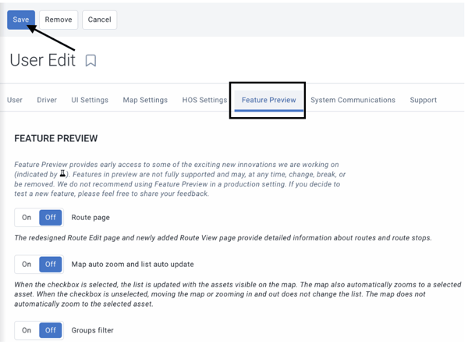
Task: Open the System Communications tab
Action: click(x=353, y=100)
